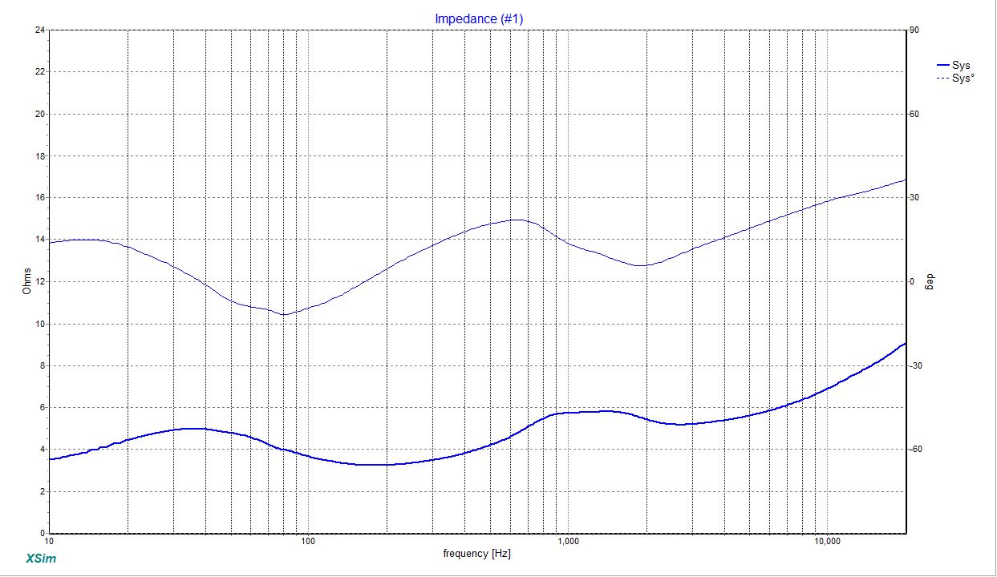Click the 10,000 frequency axis tick label
Image resolution: width=997 pixels, height=577 pixels.
pyautogui.click(x=827, y=543)
